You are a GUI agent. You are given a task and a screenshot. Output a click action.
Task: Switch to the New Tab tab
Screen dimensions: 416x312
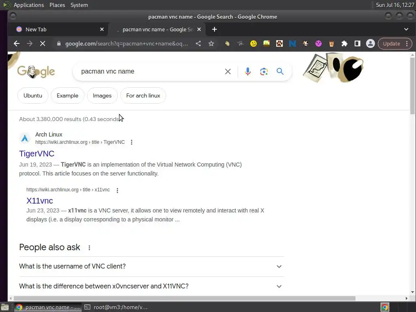58,29
